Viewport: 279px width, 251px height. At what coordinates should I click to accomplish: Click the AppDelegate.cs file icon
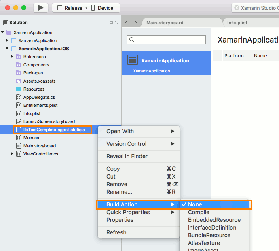point(19,97)
